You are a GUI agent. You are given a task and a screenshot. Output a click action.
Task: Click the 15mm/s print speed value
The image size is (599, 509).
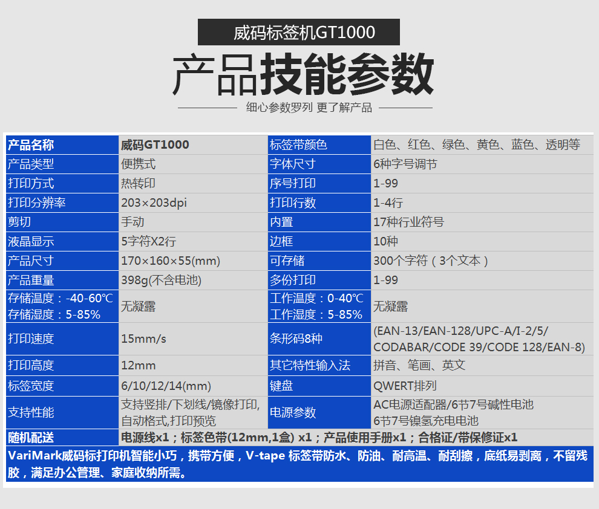click(x=143, y=339)
